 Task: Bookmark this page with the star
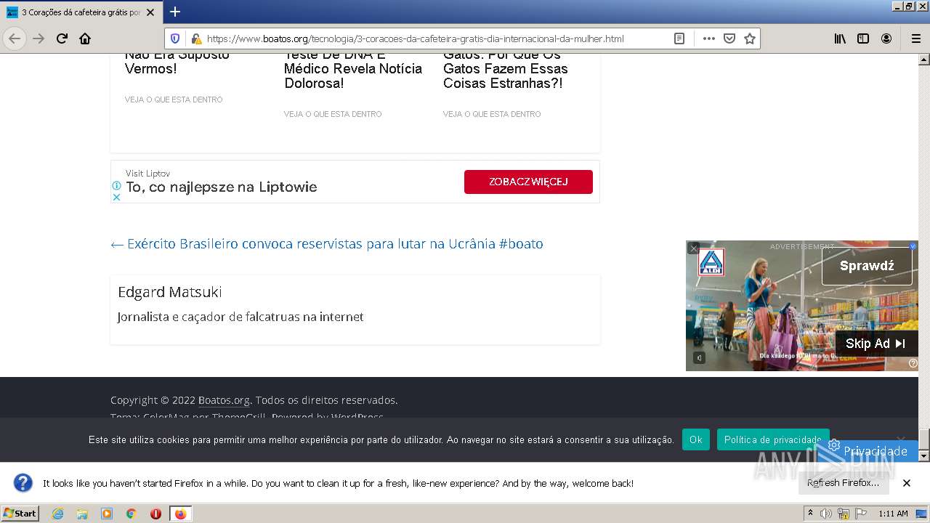tap(750, 38)
